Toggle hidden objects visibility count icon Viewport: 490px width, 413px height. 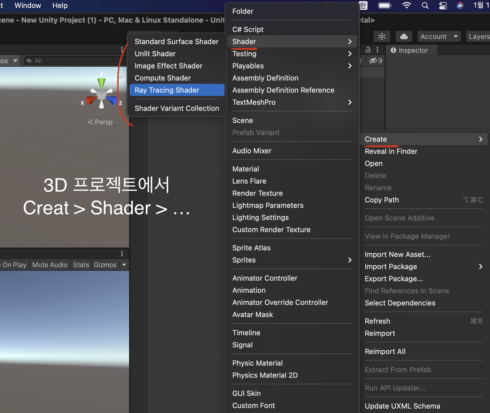[x=376, y=61]
